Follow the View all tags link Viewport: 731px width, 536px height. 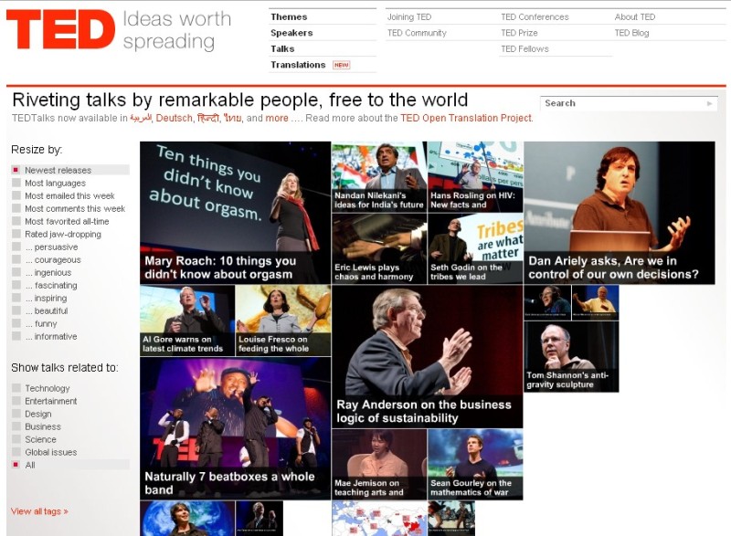click(x=39, y=511)
